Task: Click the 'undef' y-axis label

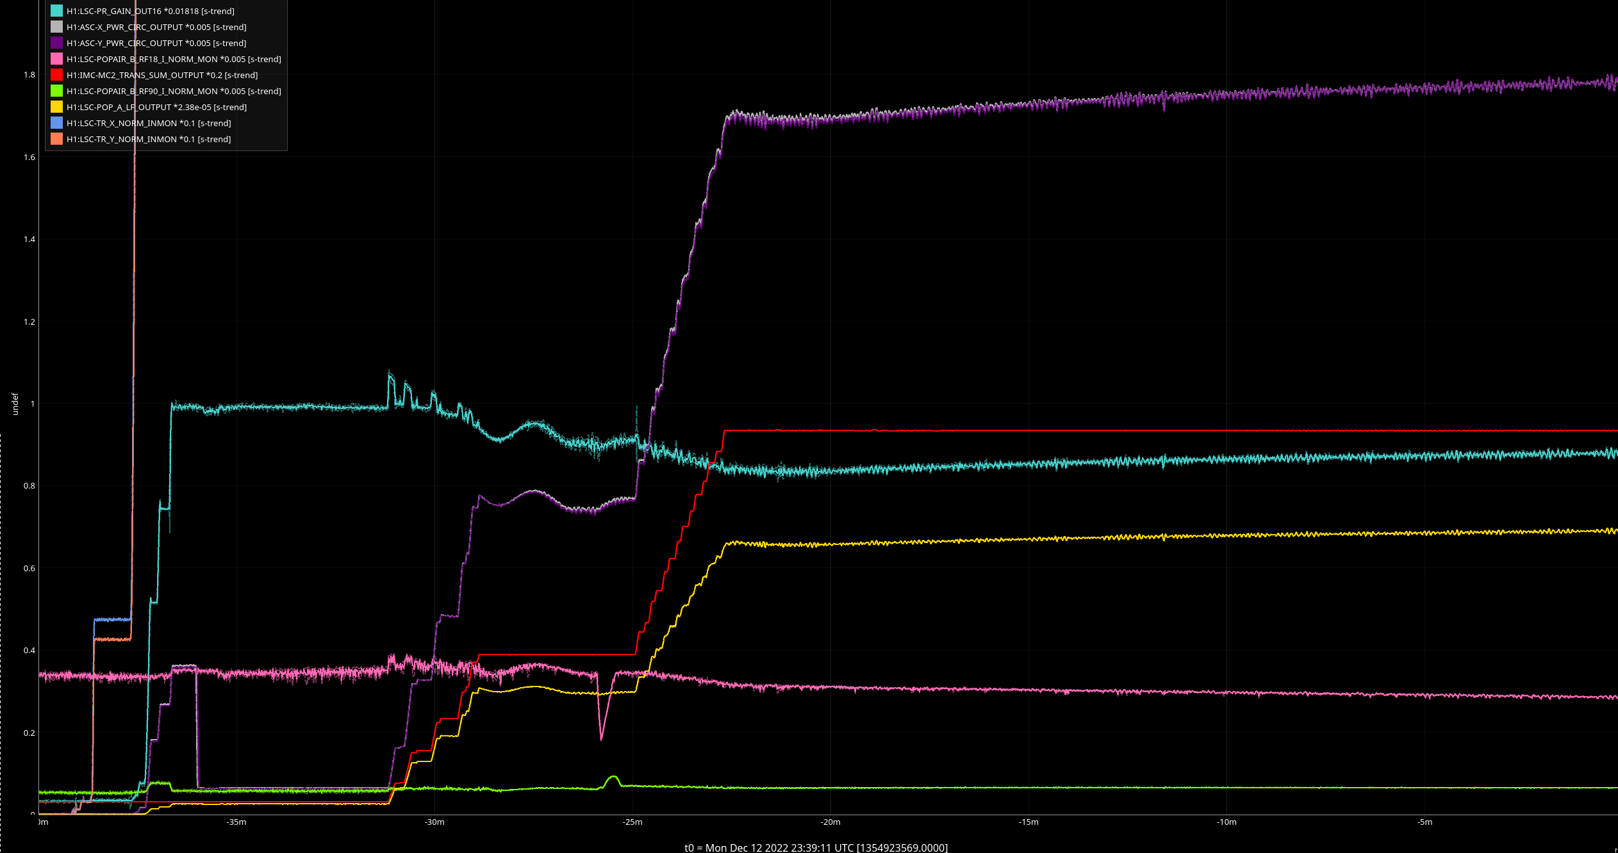Action: click(x=15, y=404)
